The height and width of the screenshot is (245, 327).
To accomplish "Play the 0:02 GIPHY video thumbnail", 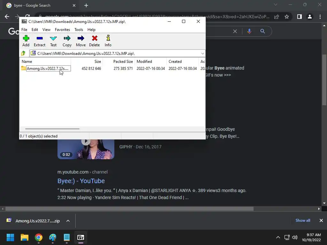I will (x=86, y=149).
